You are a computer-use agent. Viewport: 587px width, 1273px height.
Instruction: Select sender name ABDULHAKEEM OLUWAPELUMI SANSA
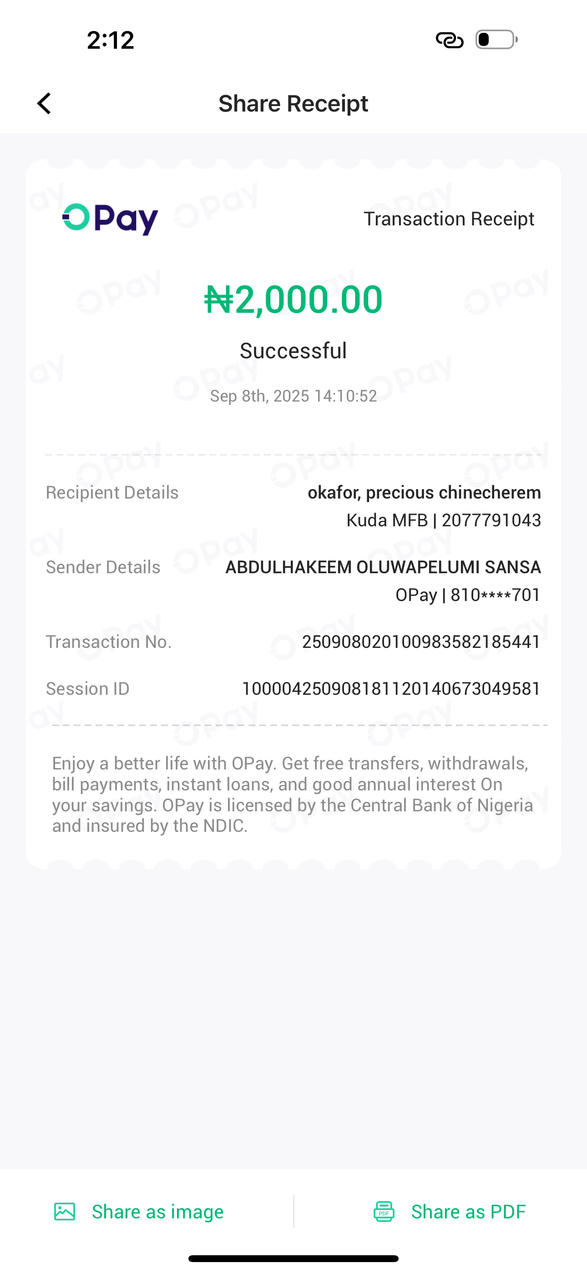(x=383, y=567)
